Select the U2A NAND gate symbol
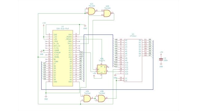 click(87, 99)
